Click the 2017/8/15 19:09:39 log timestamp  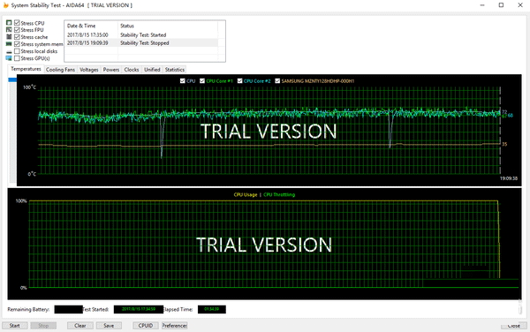(87, 43)
